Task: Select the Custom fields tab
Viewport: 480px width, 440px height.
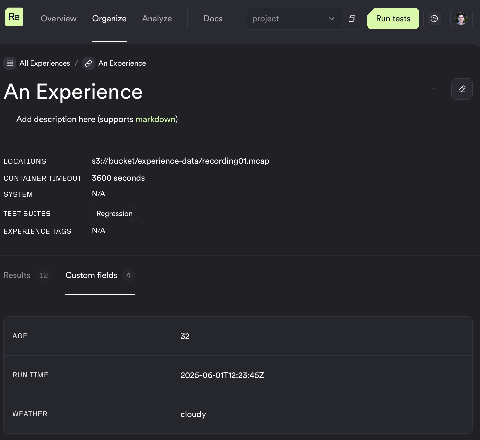Action: click(91, 275)
